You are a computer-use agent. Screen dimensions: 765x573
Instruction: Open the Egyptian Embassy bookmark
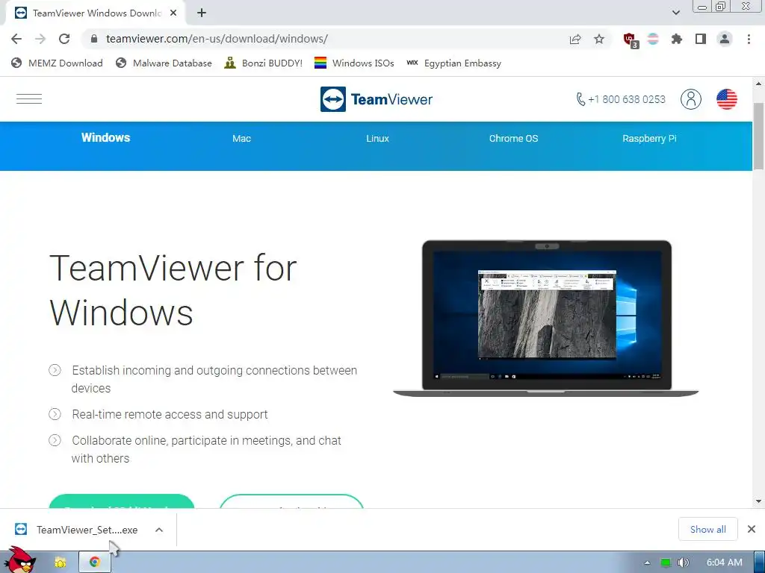453,63
